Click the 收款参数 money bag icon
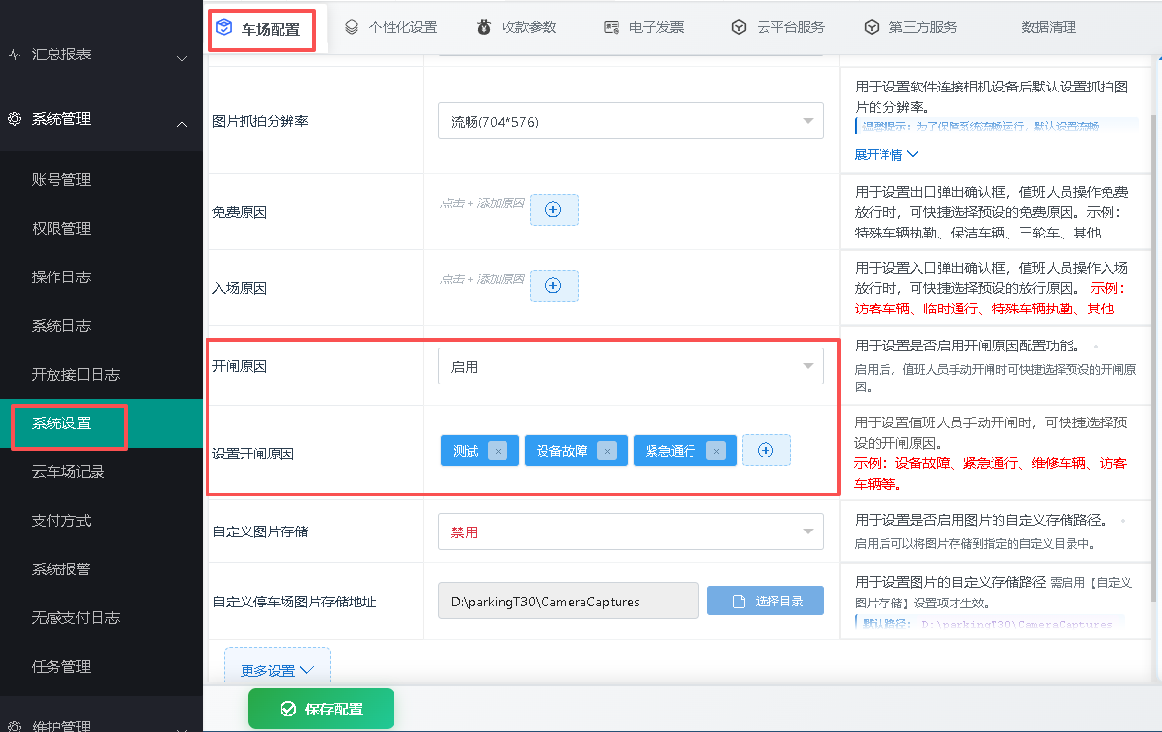This screenshot has height=732, width=1162. 484,27
